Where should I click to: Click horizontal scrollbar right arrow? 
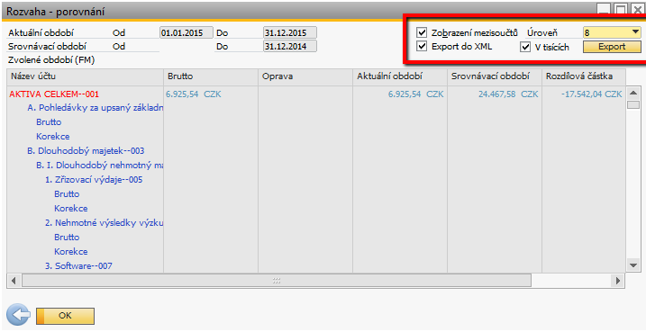618,281
